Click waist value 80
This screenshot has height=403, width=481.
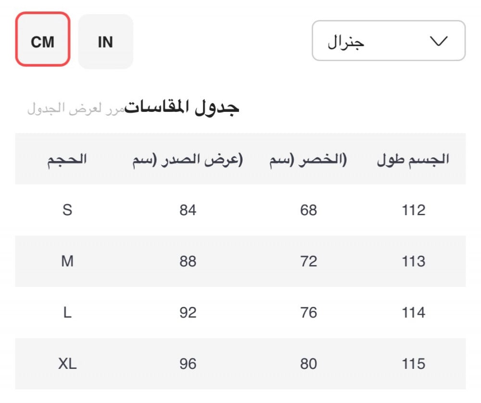[308, 364]
